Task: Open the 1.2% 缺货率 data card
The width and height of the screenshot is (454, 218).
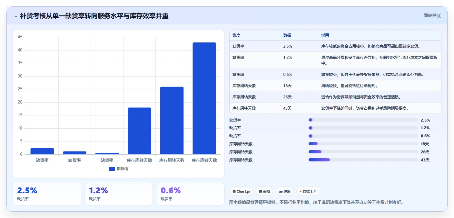Action: pos(119,194)
